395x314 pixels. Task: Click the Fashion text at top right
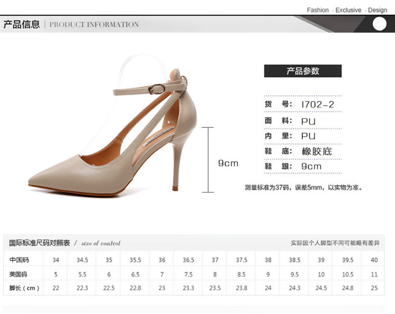pos(318,10)
